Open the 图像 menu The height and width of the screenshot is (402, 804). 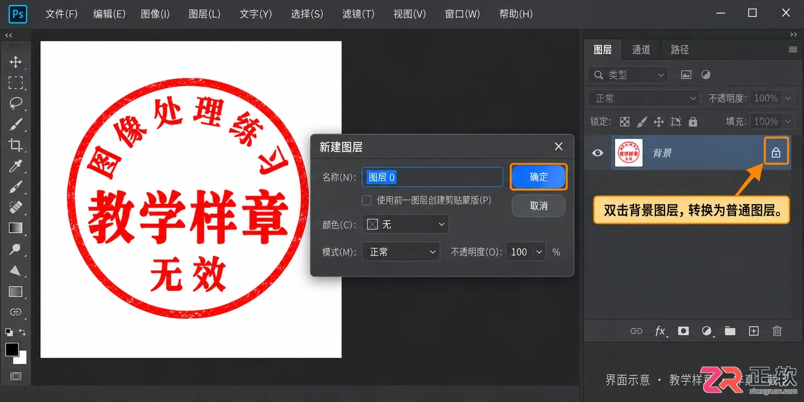click(x=155, y=14)
